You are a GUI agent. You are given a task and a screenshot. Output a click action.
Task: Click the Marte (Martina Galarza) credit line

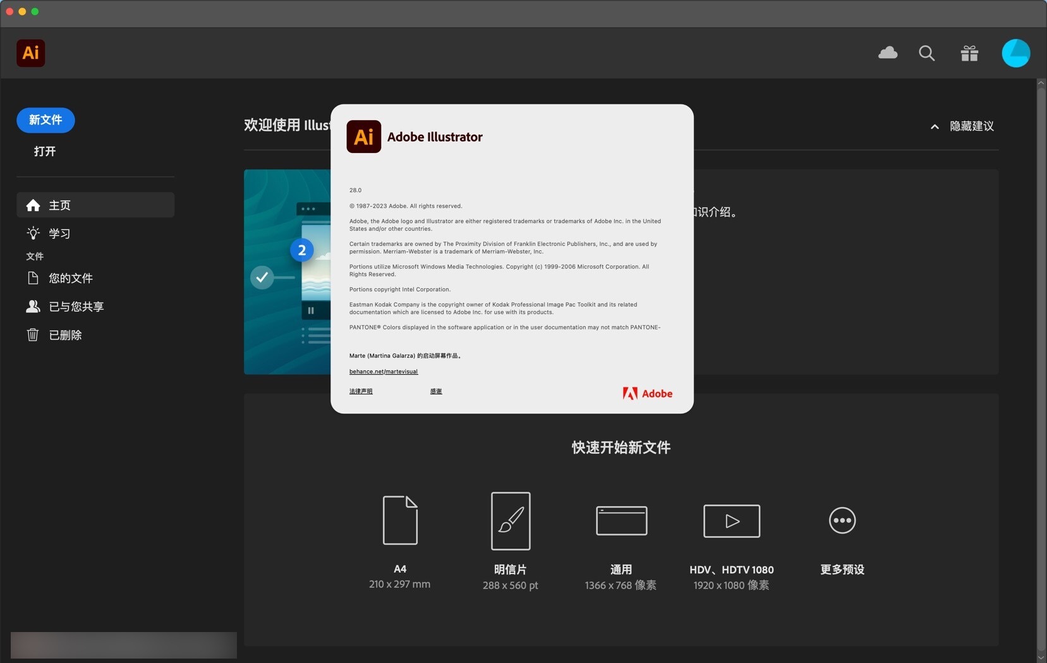click(x=406, y=356)
